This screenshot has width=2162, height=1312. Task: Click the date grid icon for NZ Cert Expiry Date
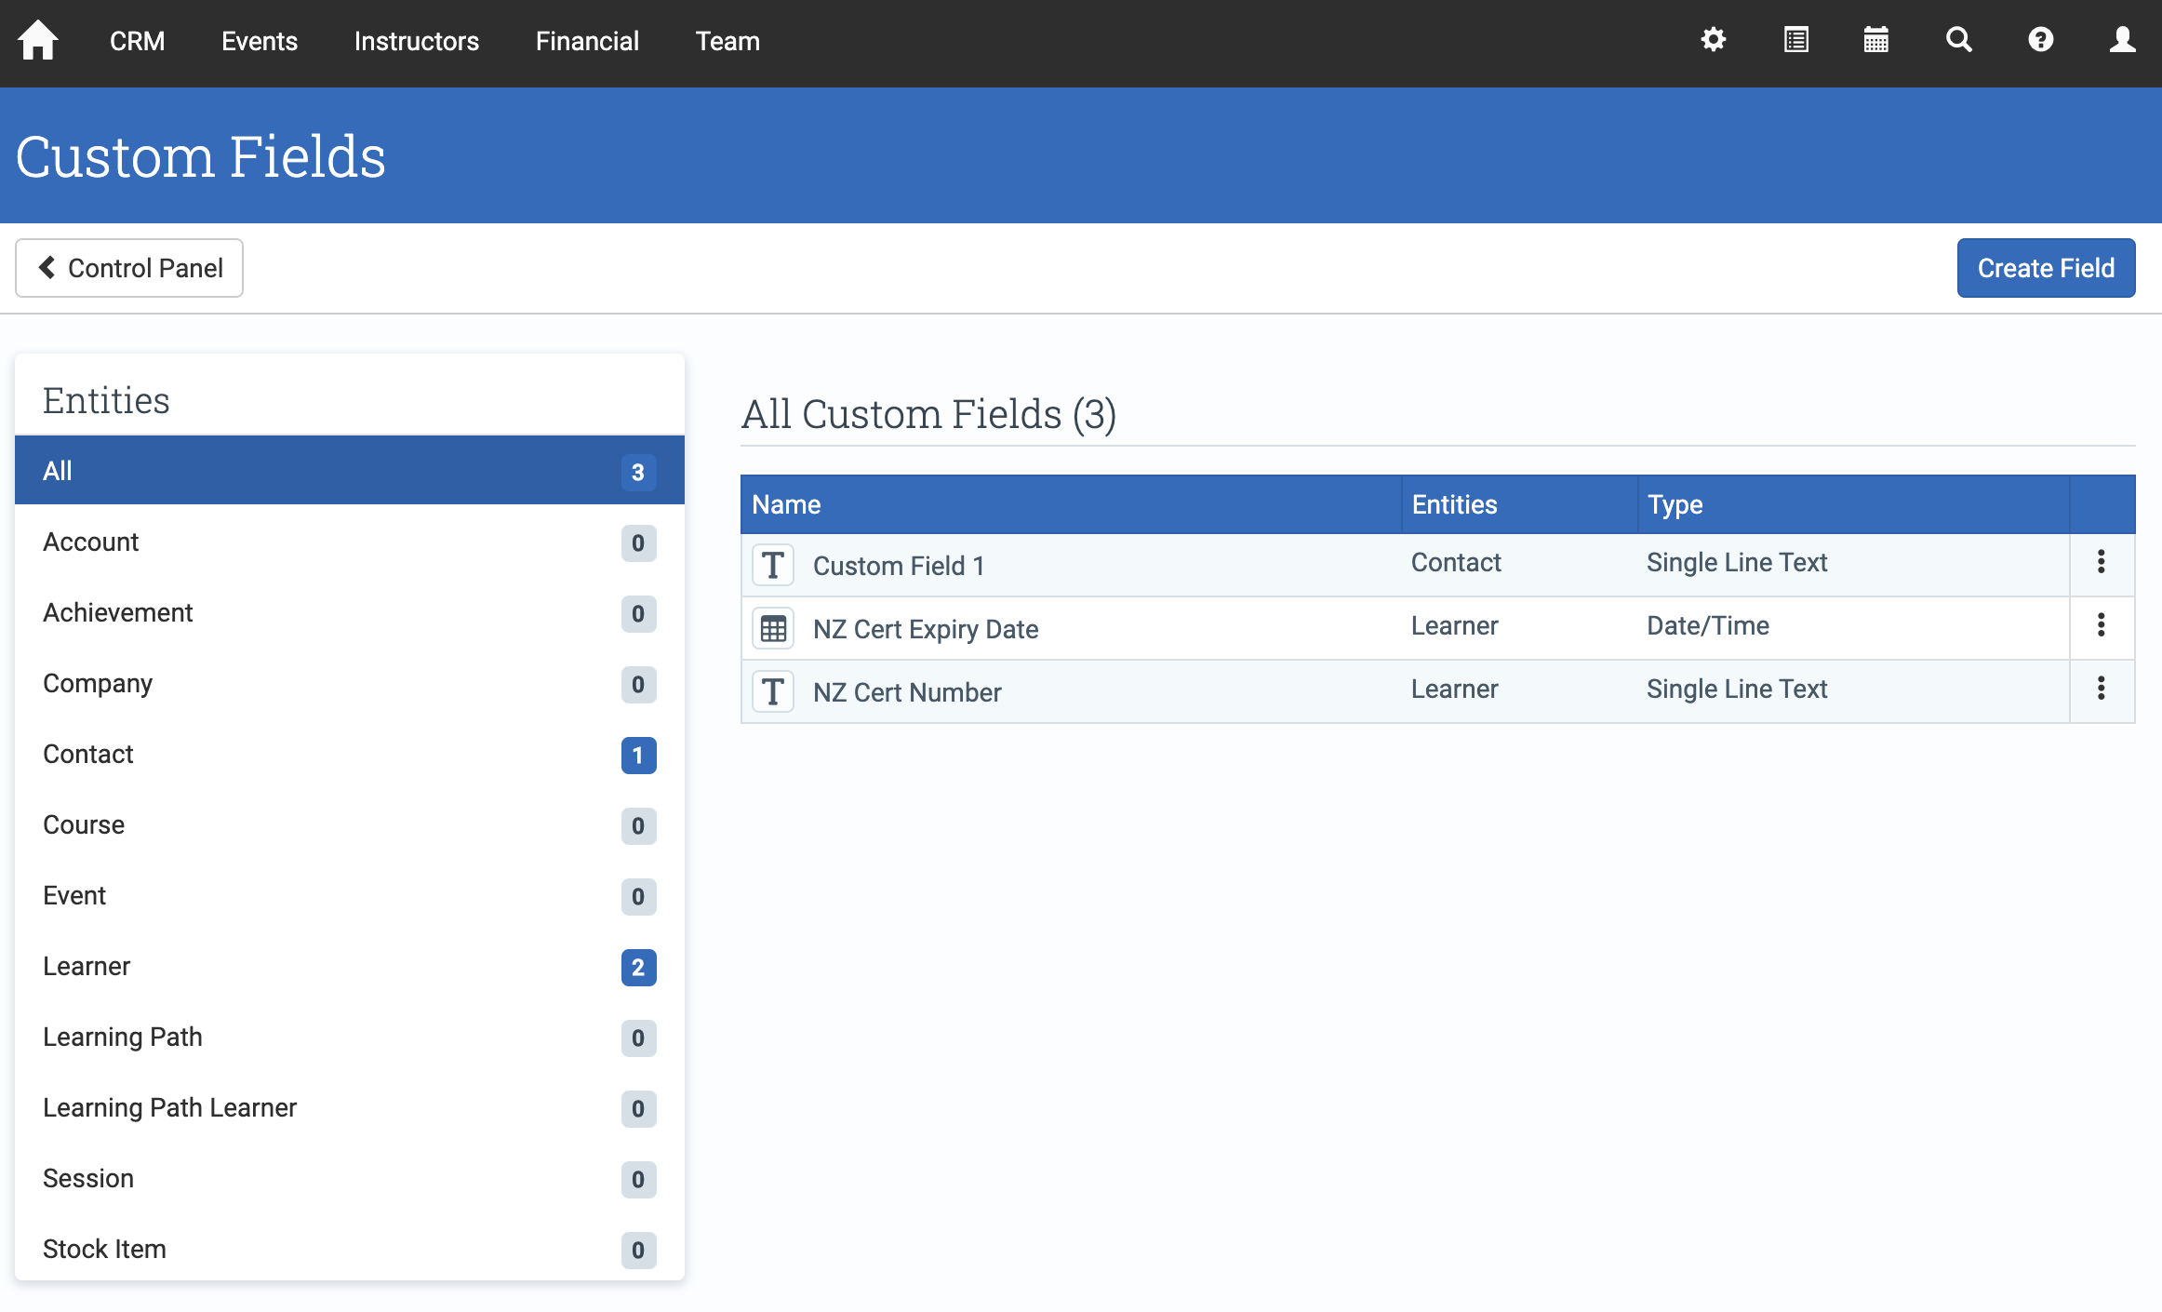click(773, 628)
